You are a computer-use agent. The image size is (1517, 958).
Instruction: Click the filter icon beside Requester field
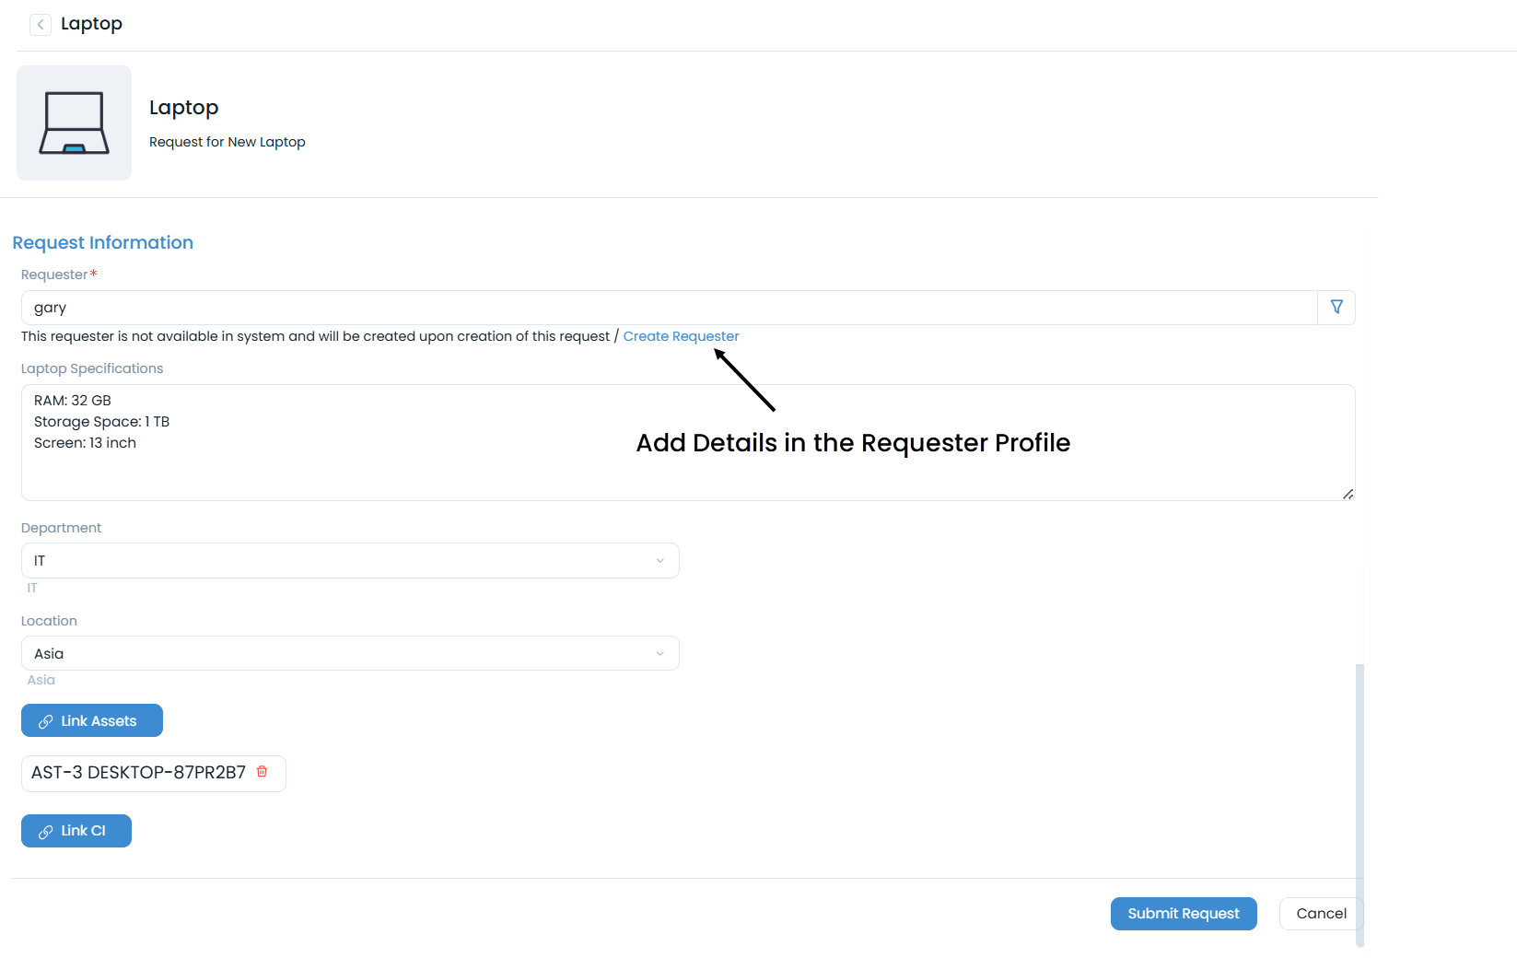pos(1336,307)
